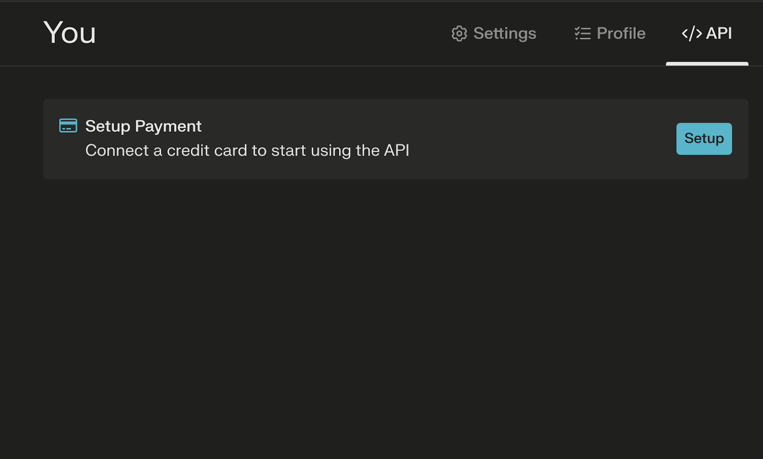763x459 pixels.
Task: Click the Settings gear icon
Action: pyautogui.click(x=459, y=33)
